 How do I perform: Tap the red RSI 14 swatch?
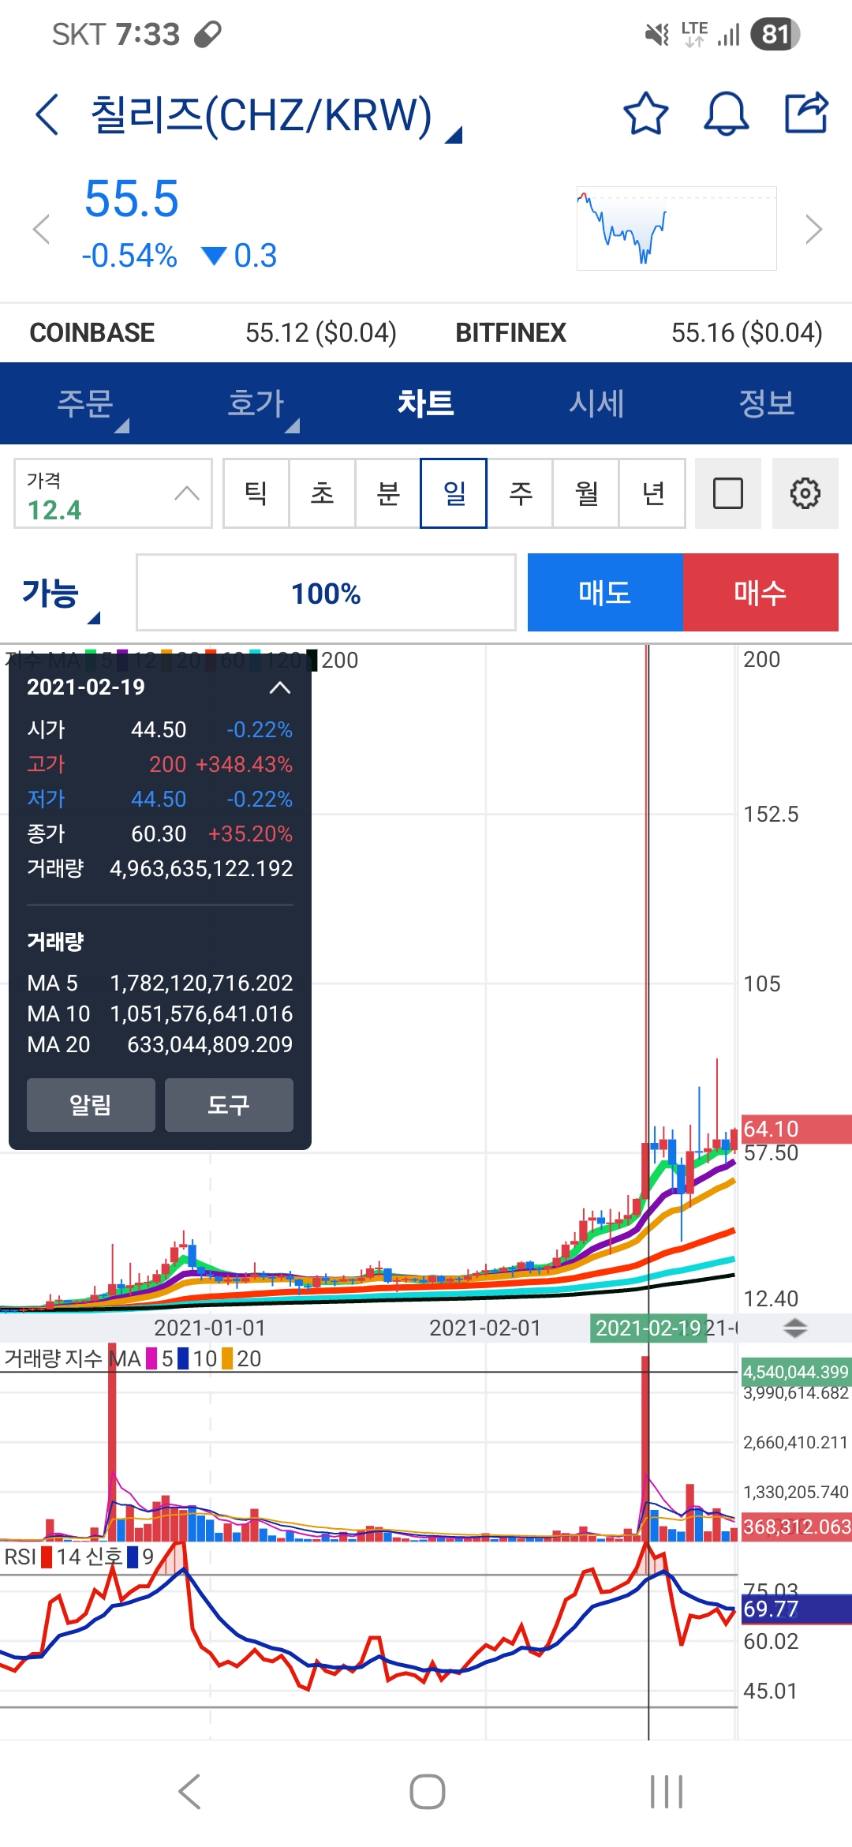click(47, 1557)
